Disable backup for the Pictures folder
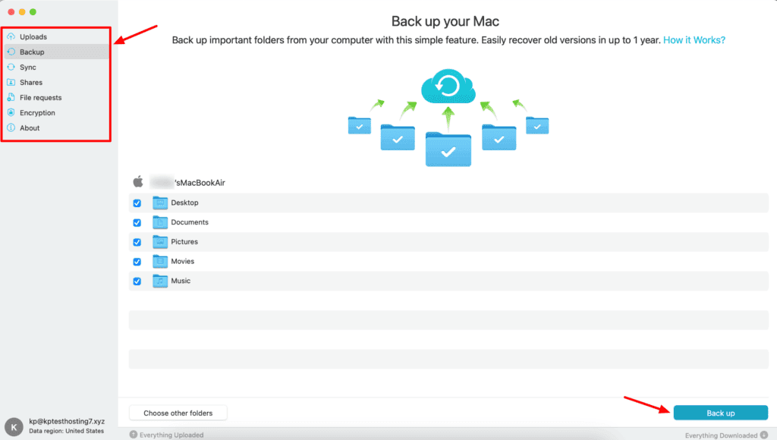This screenshot has height=440, width=777. click(137, 242)
